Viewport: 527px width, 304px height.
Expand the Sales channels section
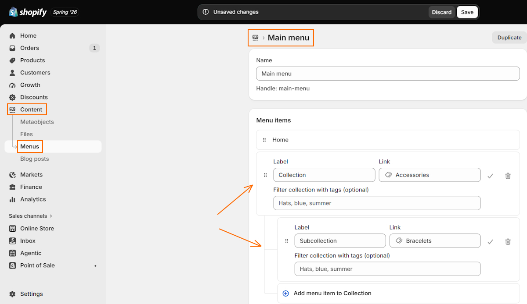30,216
